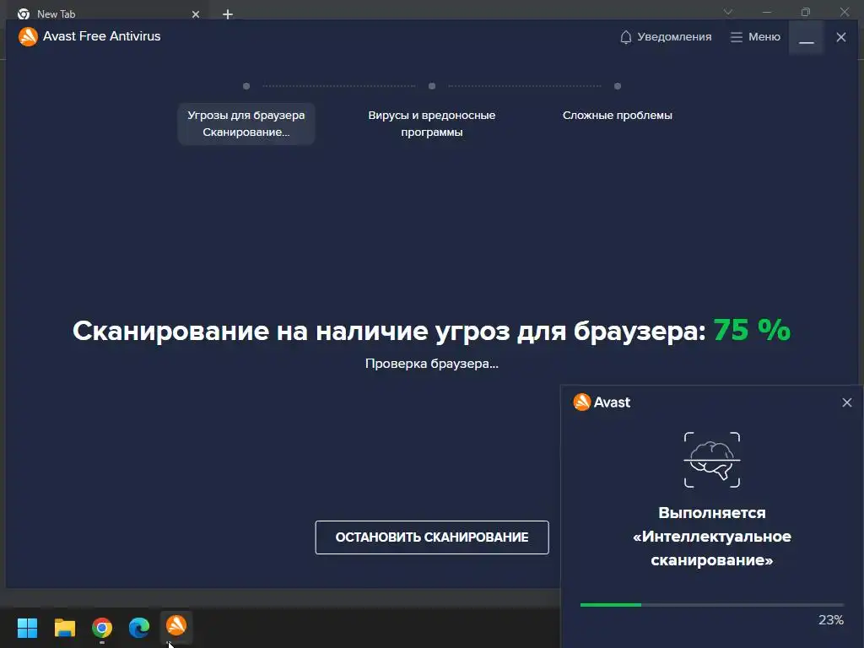This screenshot has width=864, height=648.
Task: Launch Microsoft Edge from the taskbar
Action: [139, 628]
